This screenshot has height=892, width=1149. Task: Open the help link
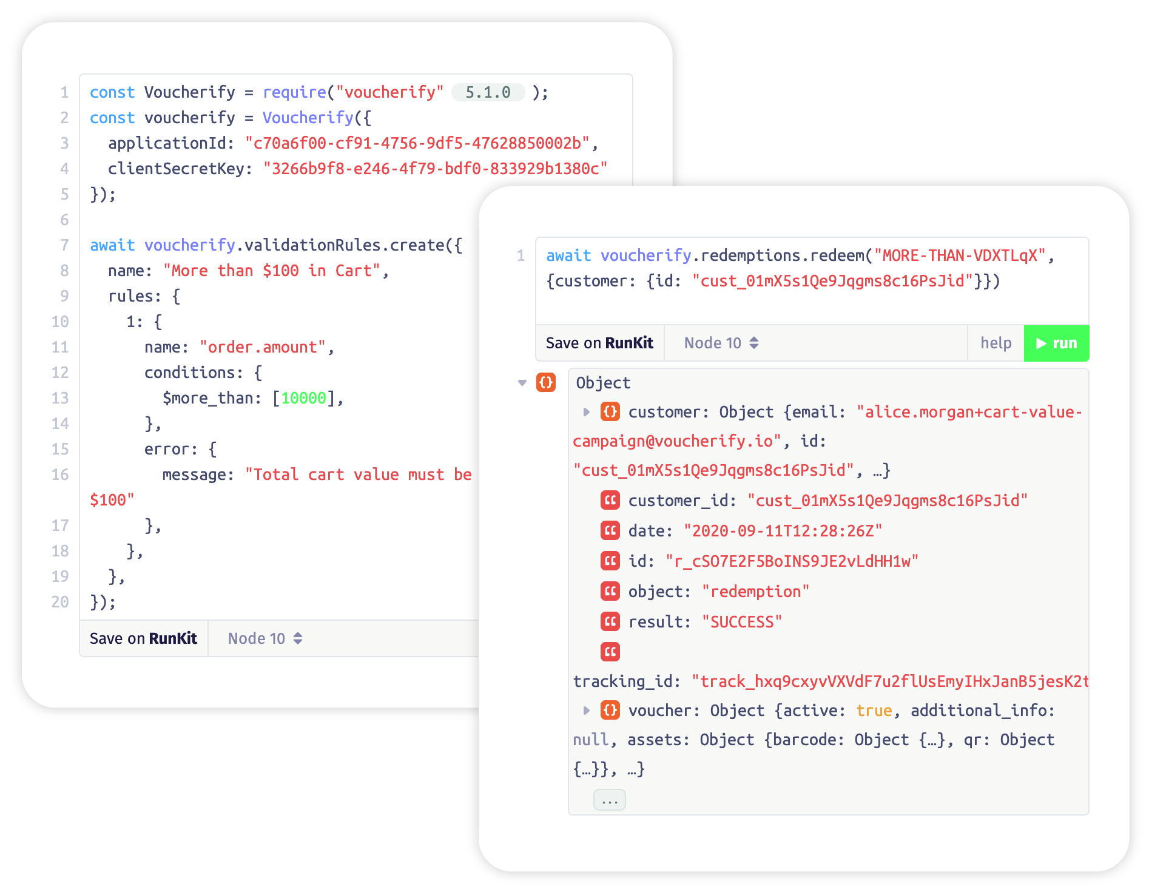pyautogui.click(x=996, y=343)
